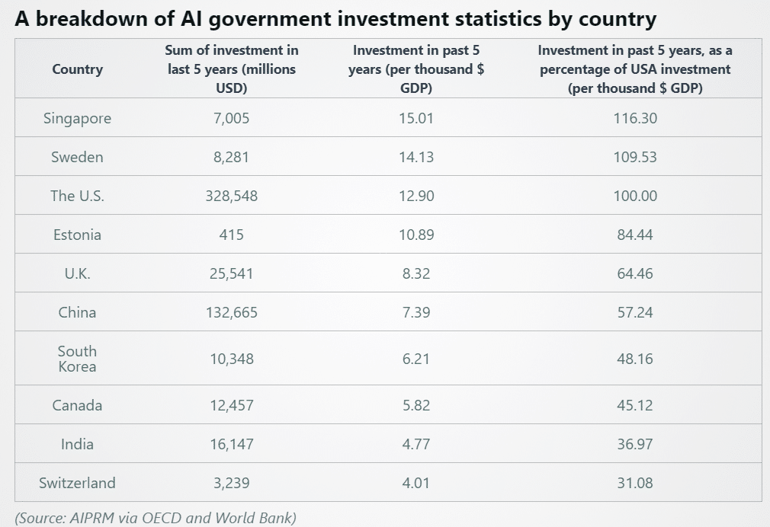The width and height of the screenshot is (770, 527).
Task: Click Canada's per-GDP value 5.82
Action: point(416,405)
